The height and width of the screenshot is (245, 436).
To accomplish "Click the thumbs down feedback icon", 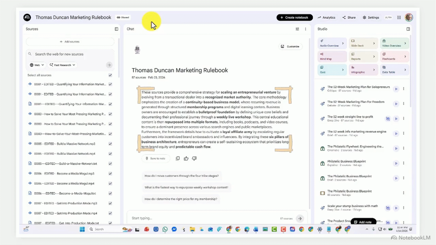I will (194, 158).
